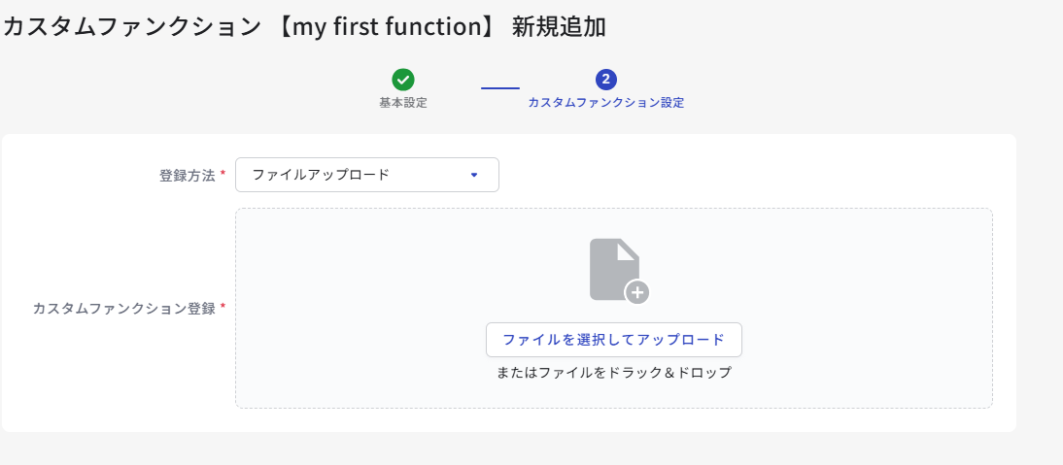This screenshot has width=1063, height=465.
Task: Click the green checkmark step icon
Action: coord(402,80)
